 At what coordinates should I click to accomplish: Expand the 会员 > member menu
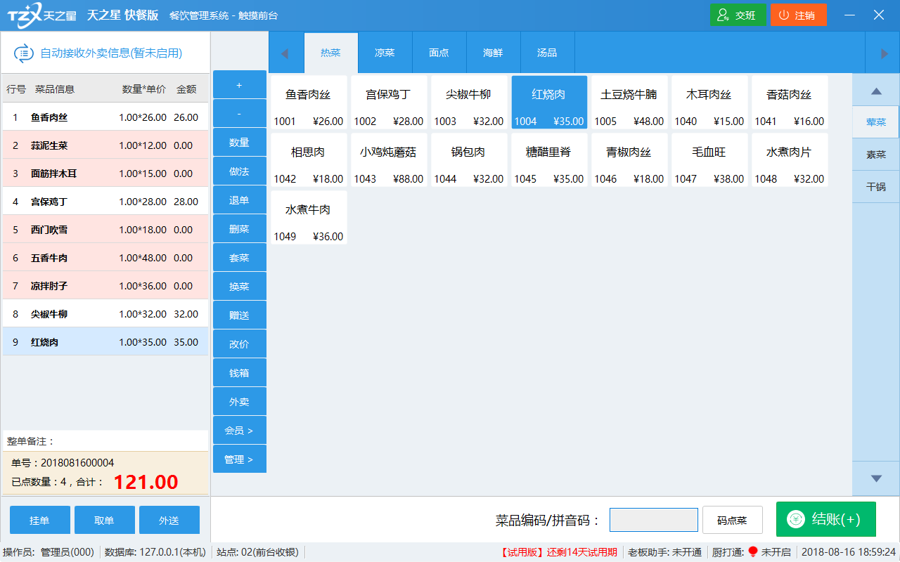click(239, 430)
